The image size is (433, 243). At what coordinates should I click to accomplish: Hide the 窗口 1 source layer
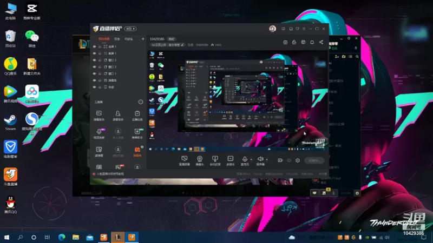pyautogui.click(x=94, y=73)
